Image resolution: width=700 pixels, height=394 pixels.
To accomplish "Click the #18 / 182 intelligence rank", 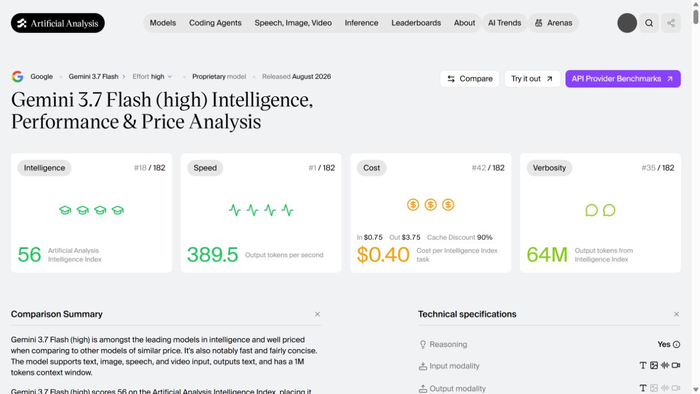I will [x=149, y=168].
